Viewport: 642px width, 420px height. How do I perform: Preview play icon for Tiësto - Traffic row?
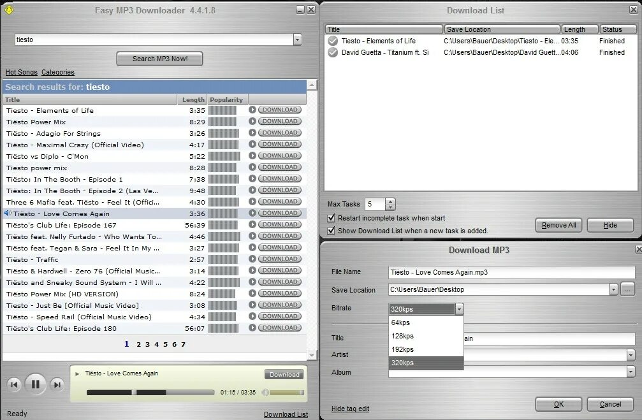coord(252,259)
